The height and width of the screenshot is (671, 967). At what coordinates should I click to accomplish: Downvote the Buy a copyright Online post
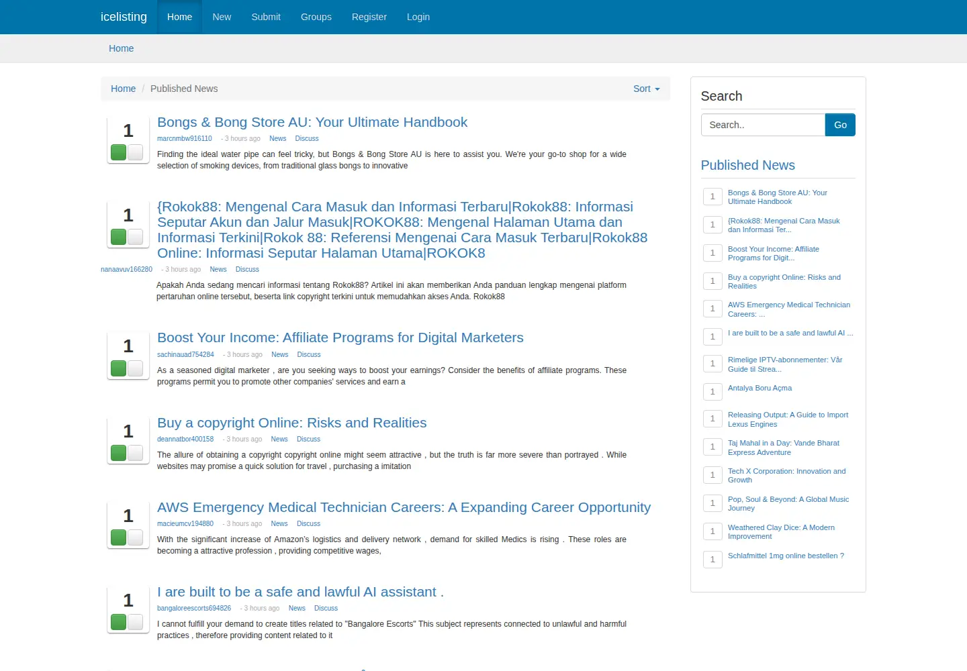(135, 453)
